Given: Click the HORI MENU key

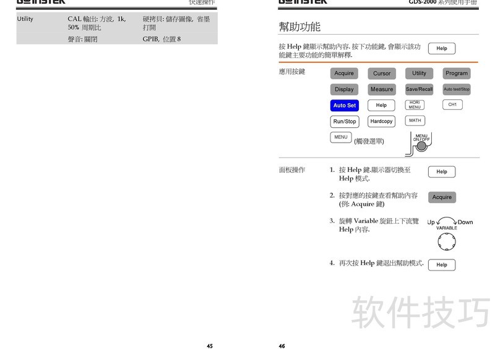Looking at the screenshot, I should point(415,105).
